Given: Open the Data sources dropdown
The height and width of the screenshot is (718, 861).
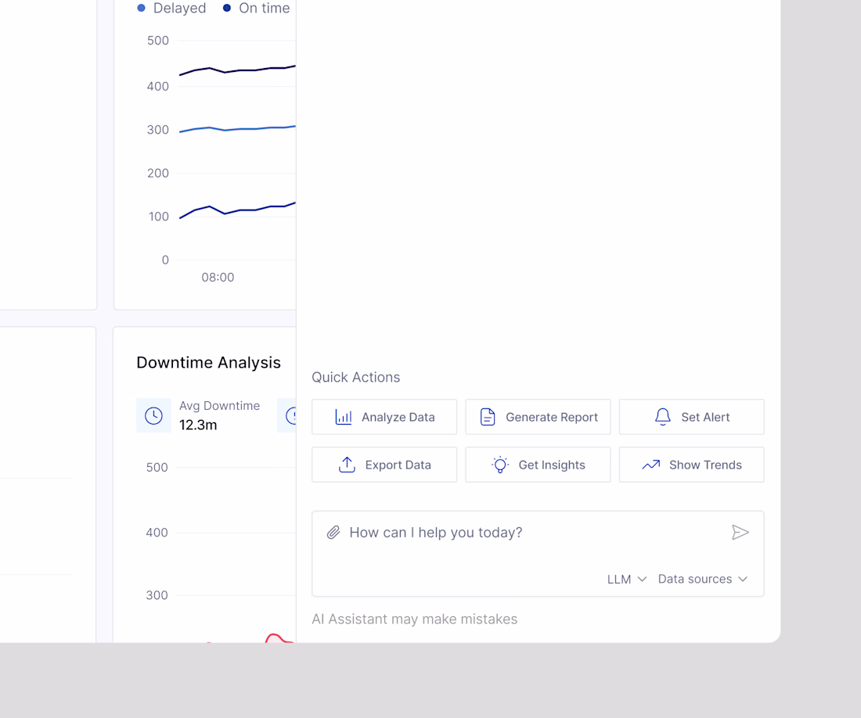Looking at the screenshot, I should pos(703,580).
